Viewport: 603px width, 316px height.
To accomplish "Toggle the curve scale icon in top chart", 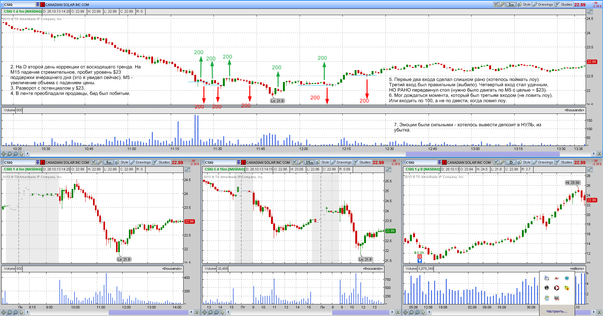I will click(x=590, y=11).
